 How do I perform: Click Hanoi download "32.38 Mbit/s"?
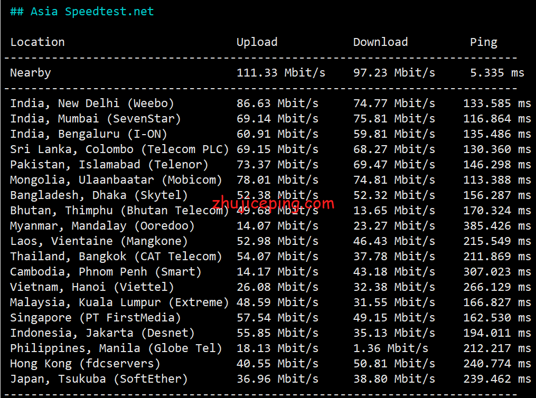tap(394, 287)
